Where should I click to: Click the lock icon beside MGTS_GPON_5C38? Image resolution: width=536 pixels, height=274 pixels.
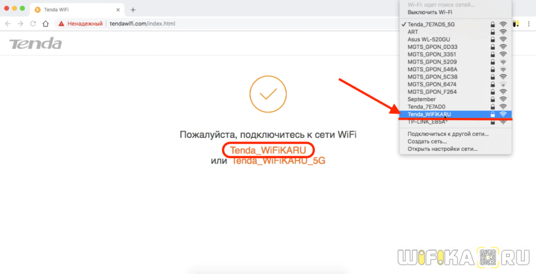click(493, 77)
